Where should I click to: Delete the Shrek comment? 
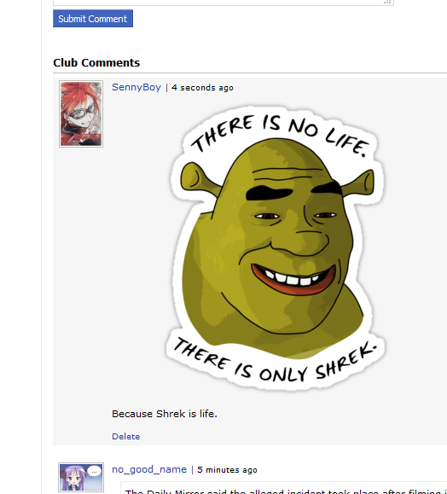click(x=125, y=436)
